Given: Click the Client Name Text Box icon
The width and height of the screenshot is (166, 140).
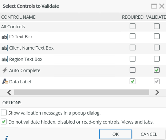Looking at the screenshot, I should (5, 48).
